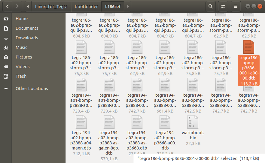Viewport: 265px width, 163px height.
Task: Click the Downloads arrow icon
Action: (6, 38)
